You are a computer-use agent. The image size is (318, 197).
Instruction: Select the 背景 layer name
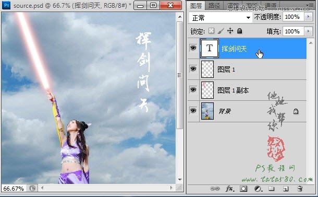225,111
